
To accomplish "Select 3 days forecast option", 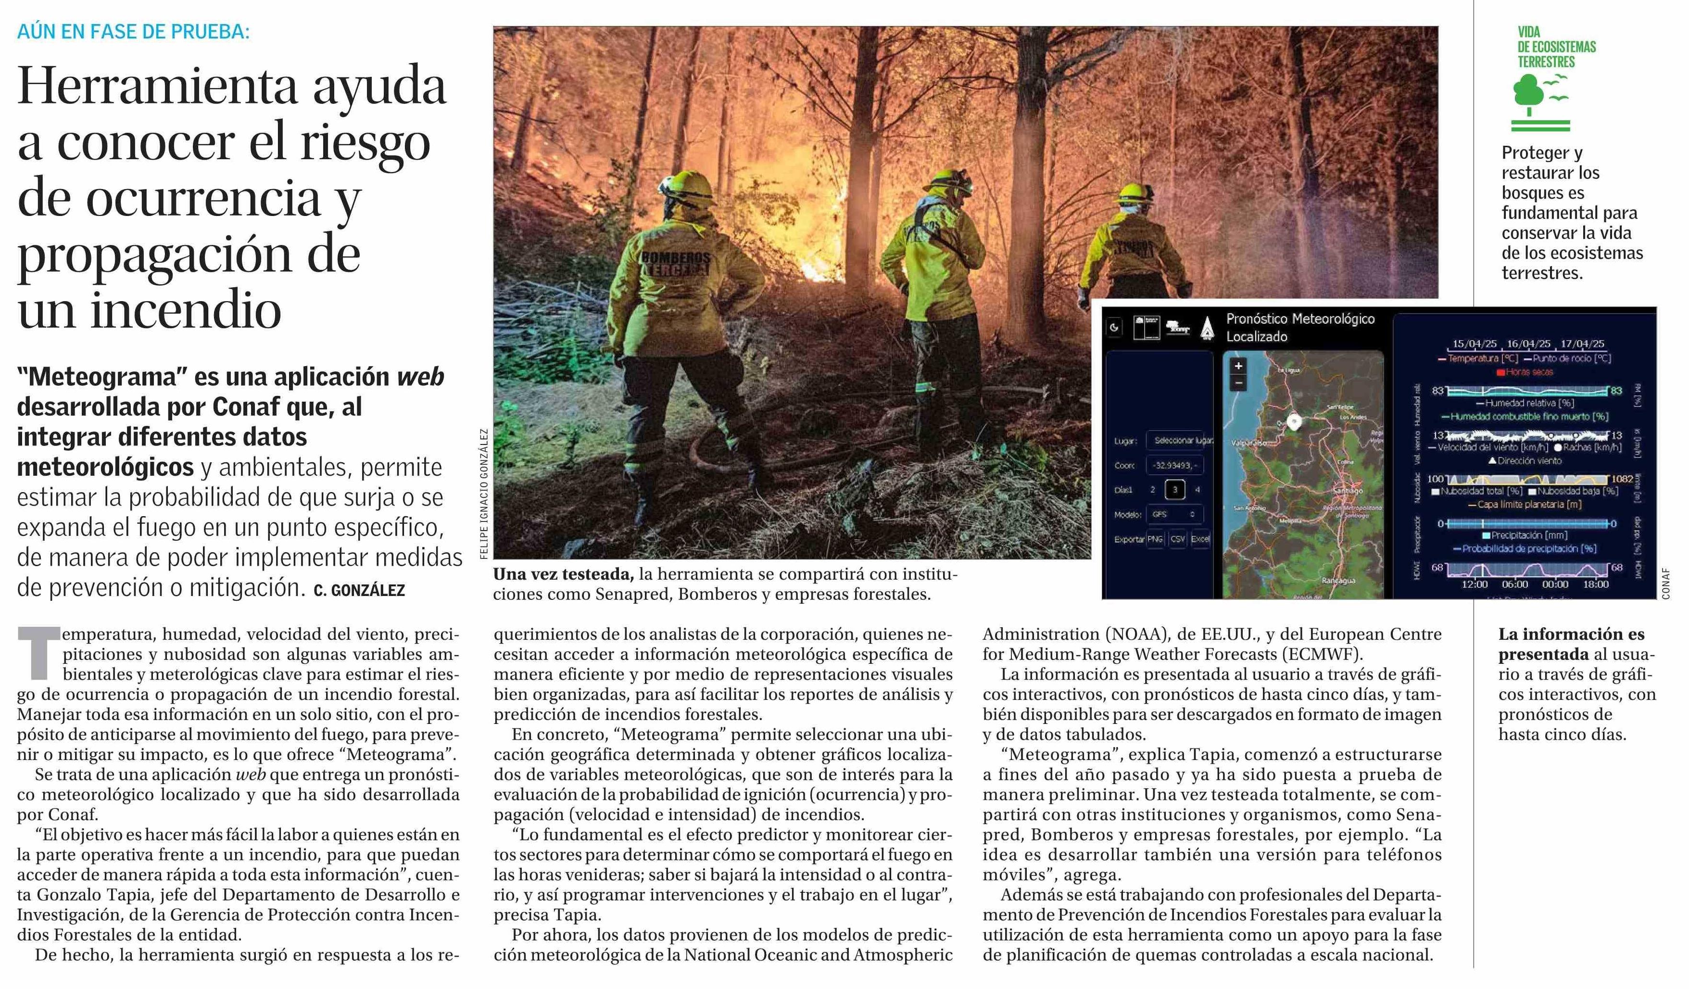I will tap(1174, 490).
